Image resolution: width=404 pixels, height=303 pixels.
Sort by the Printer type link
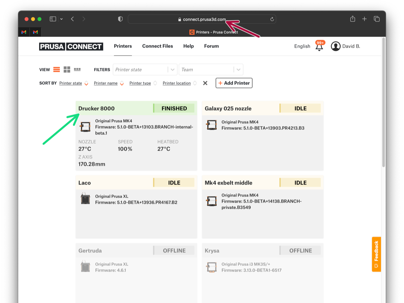pos(140,83)
